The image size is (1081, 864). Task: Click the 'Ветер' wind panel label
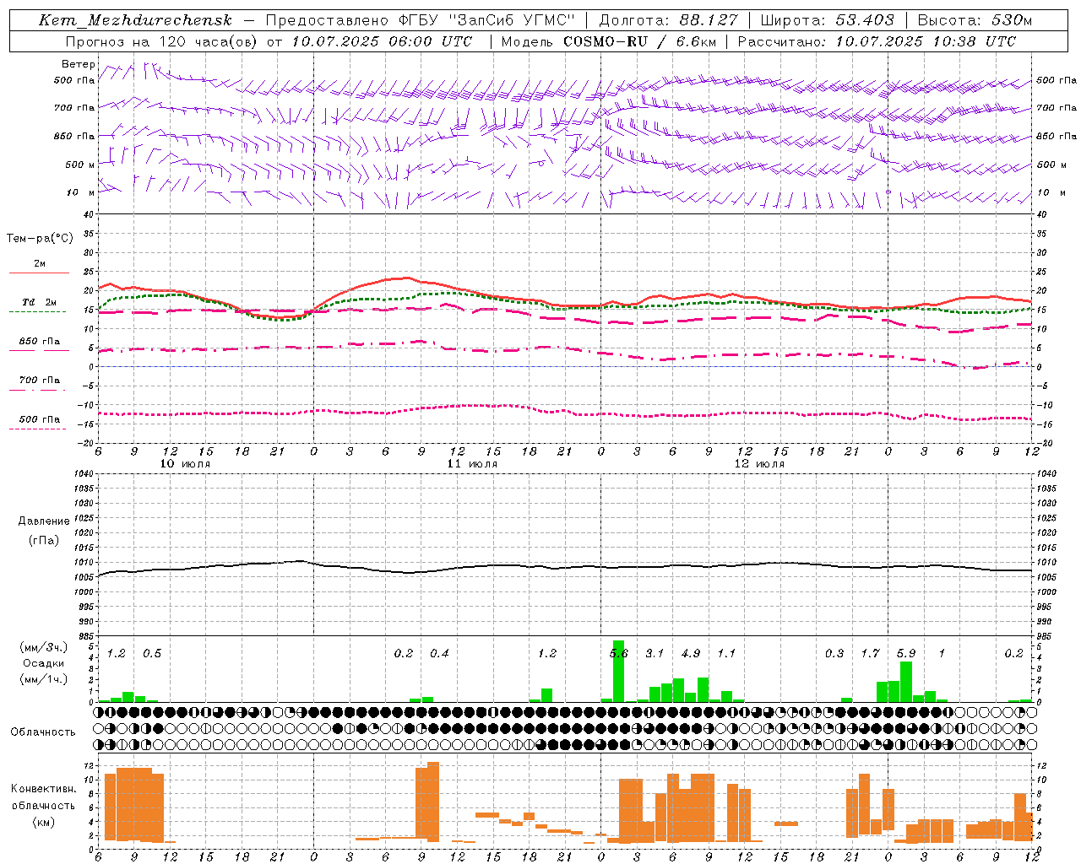pos(78,64)
